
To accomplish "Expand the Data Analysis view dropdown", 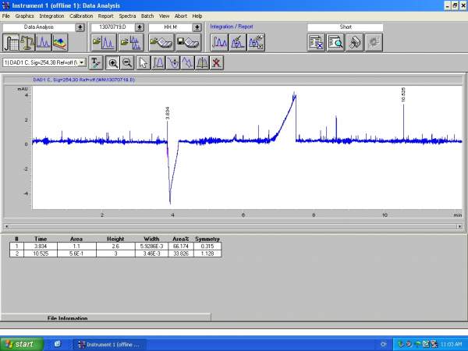I will pos(80,27).
